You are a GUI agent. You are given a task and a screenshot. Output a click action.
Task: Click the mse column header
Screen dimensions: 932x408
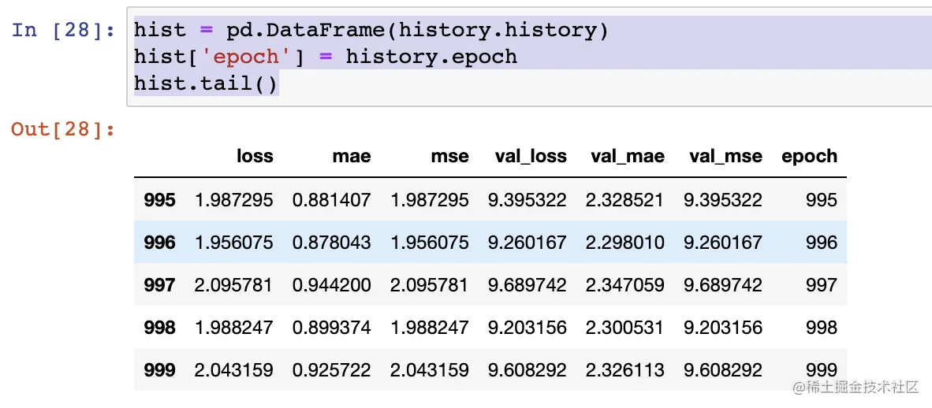coord(450,156)
